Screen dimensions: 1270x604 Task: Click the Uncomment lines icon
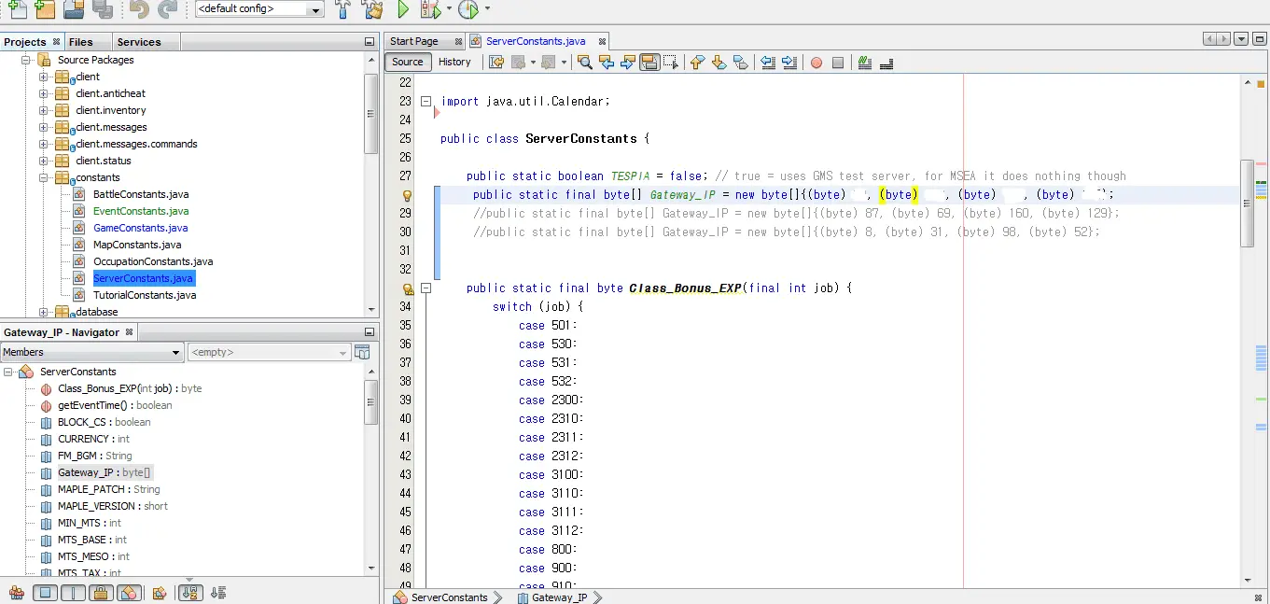pyautogui.click(x=886, y=63)
